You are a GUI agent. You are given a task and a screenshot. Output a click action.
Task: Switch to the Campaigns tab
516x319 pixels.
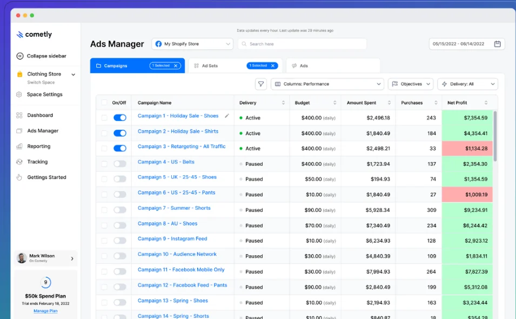[x=137, y=65]
